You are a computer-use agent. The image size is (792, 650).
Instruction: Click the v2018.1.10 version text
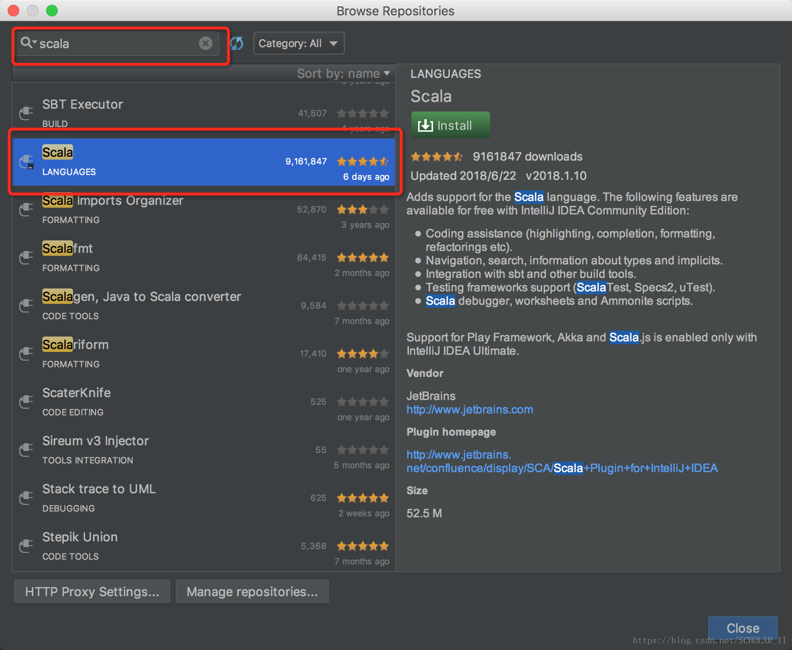pos(556,175)
